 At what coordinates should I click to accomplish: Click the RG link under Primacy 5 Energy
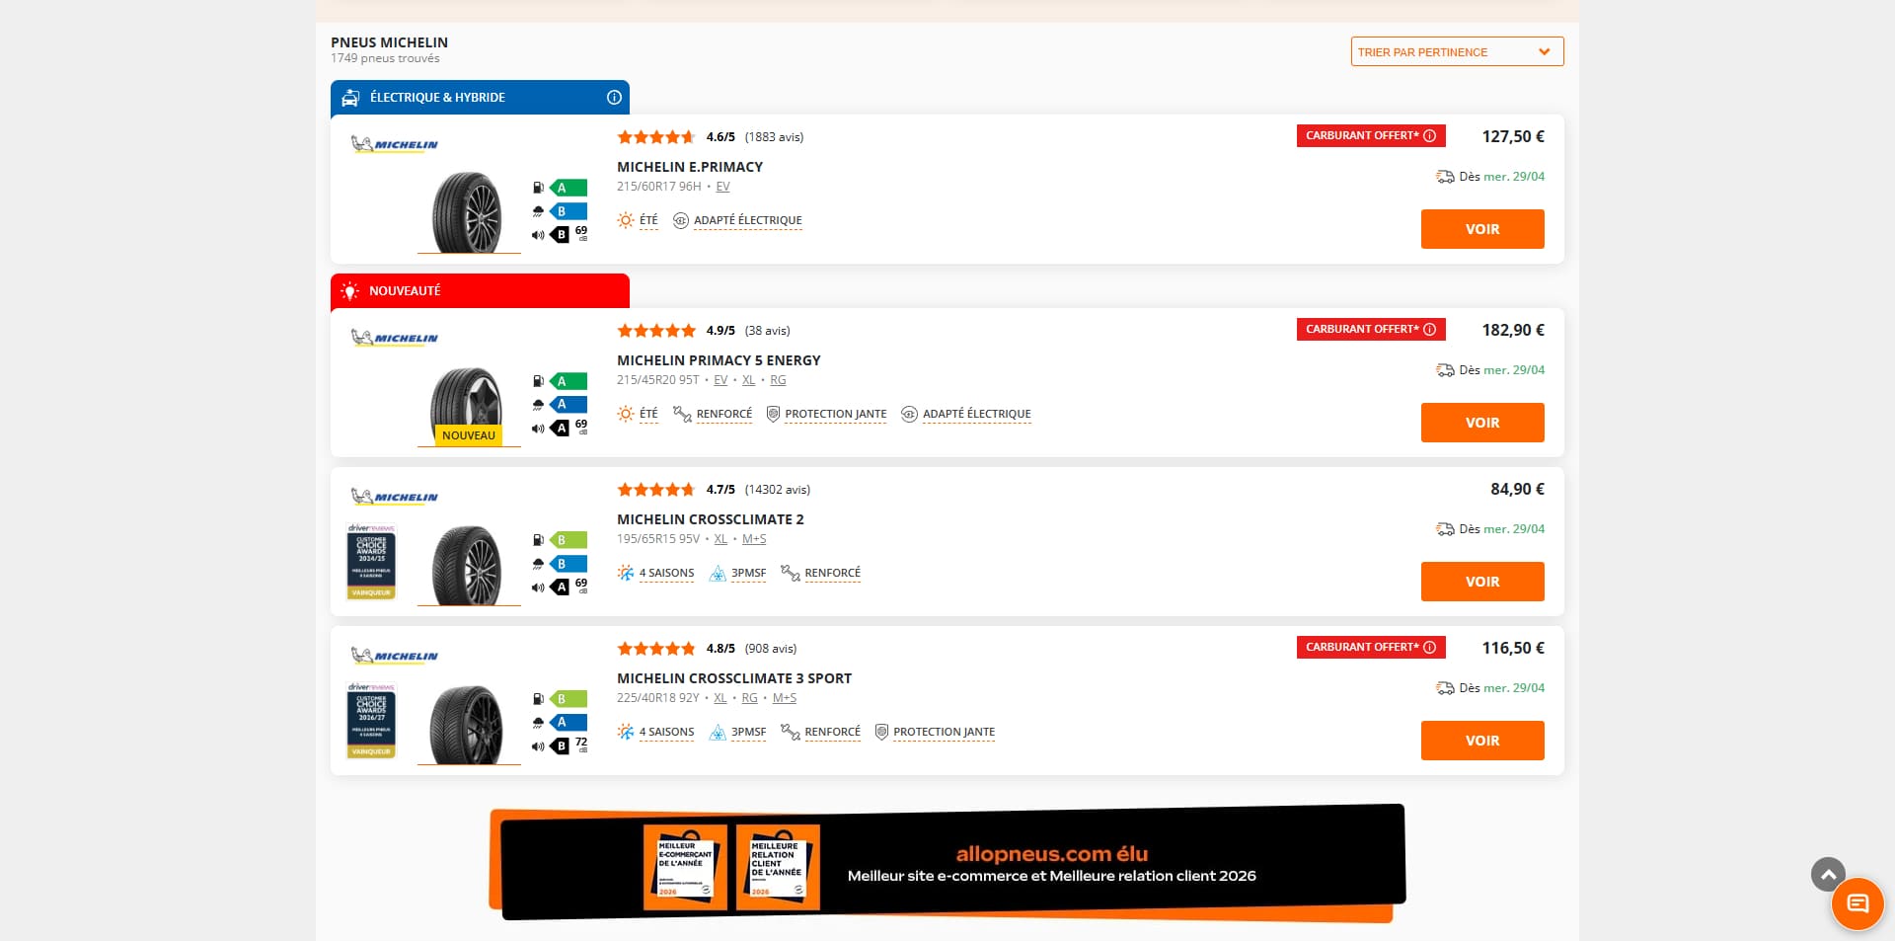[778, 380]
